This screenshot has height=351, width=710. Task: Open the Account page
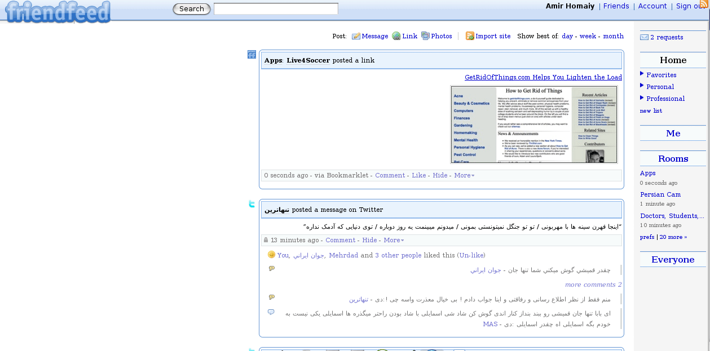click(x=652, y=6)
